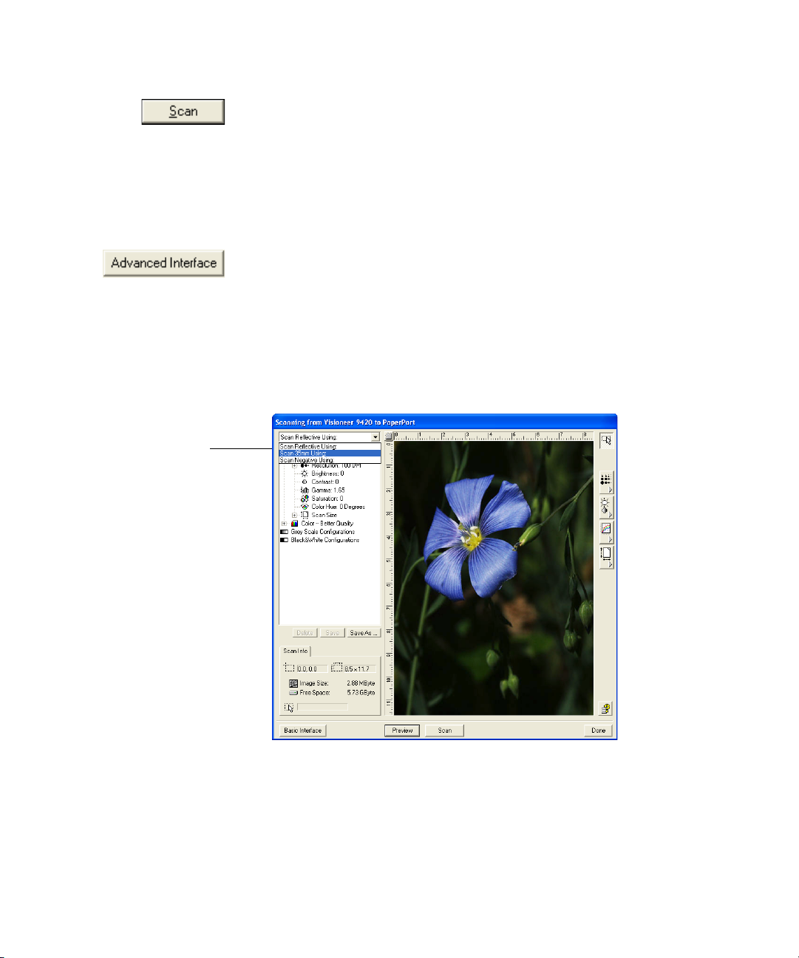Select Color Hue: 0 Degrees in tree
This screenshot has height=958, width=799.
pos(339,507)
